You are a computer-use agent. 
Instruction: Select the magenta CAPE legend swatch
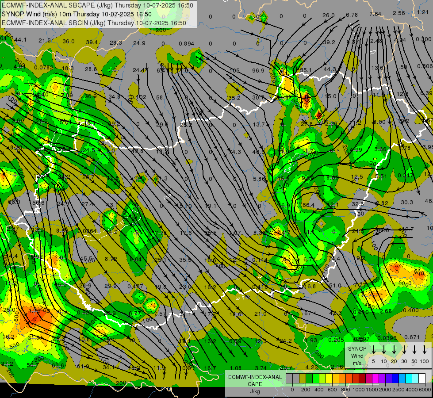point(376,378)
